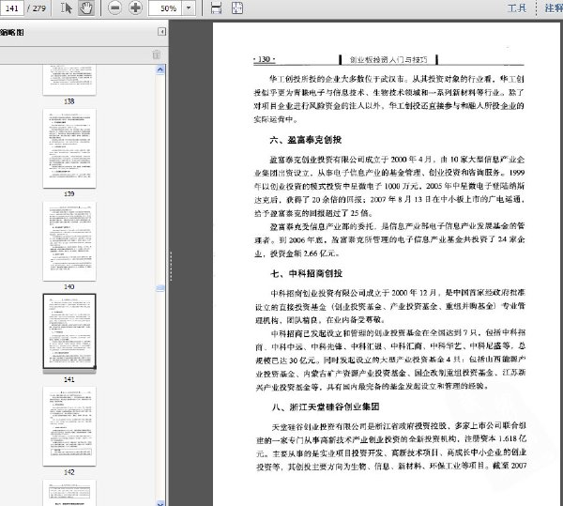Click the heading 八、浙江天堂硅谷创业集团
This screenshot has width=563, height=506.
326,406
